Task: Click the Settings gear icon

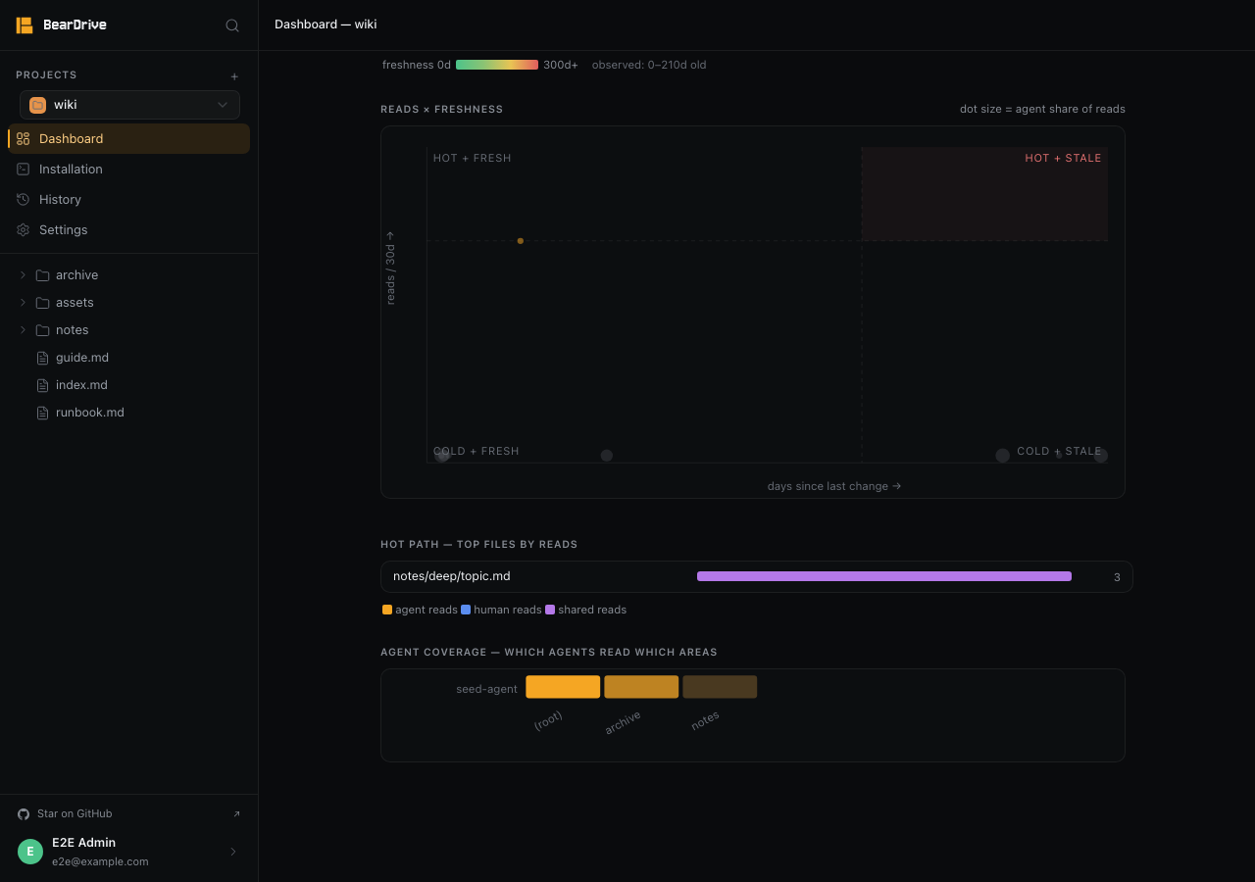Action: tap(24, 230)
